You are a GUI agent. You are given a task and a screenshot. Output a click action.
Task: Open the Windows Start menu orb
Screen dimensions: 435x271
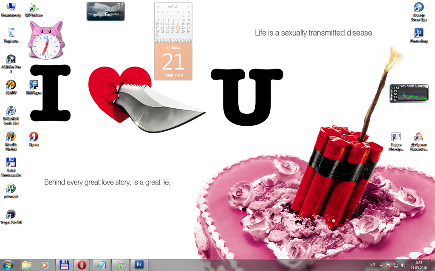[x=8, y=265]
